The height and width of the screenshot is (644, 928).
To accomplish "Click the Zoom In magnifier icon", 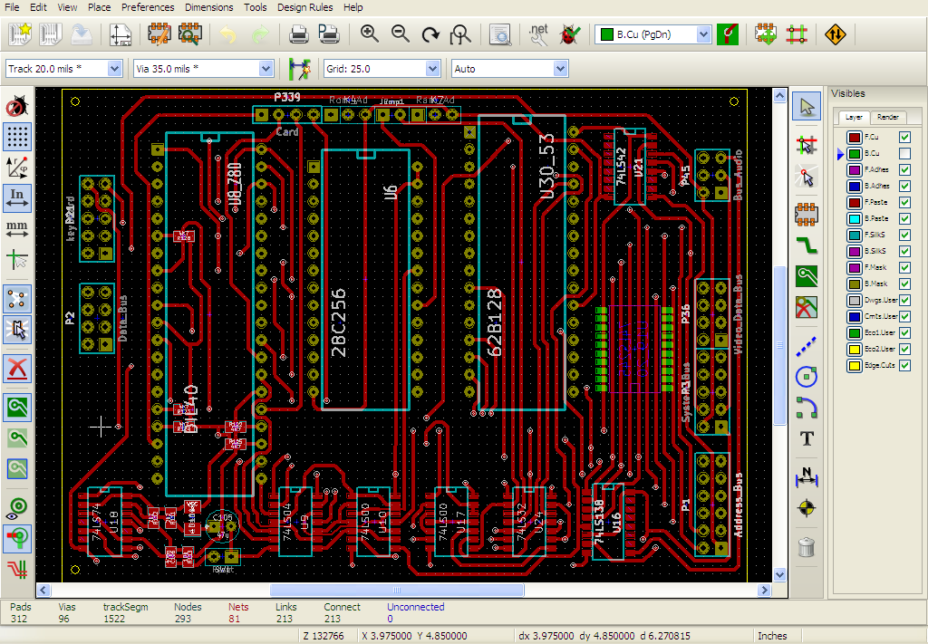I will tap(369, 34).
